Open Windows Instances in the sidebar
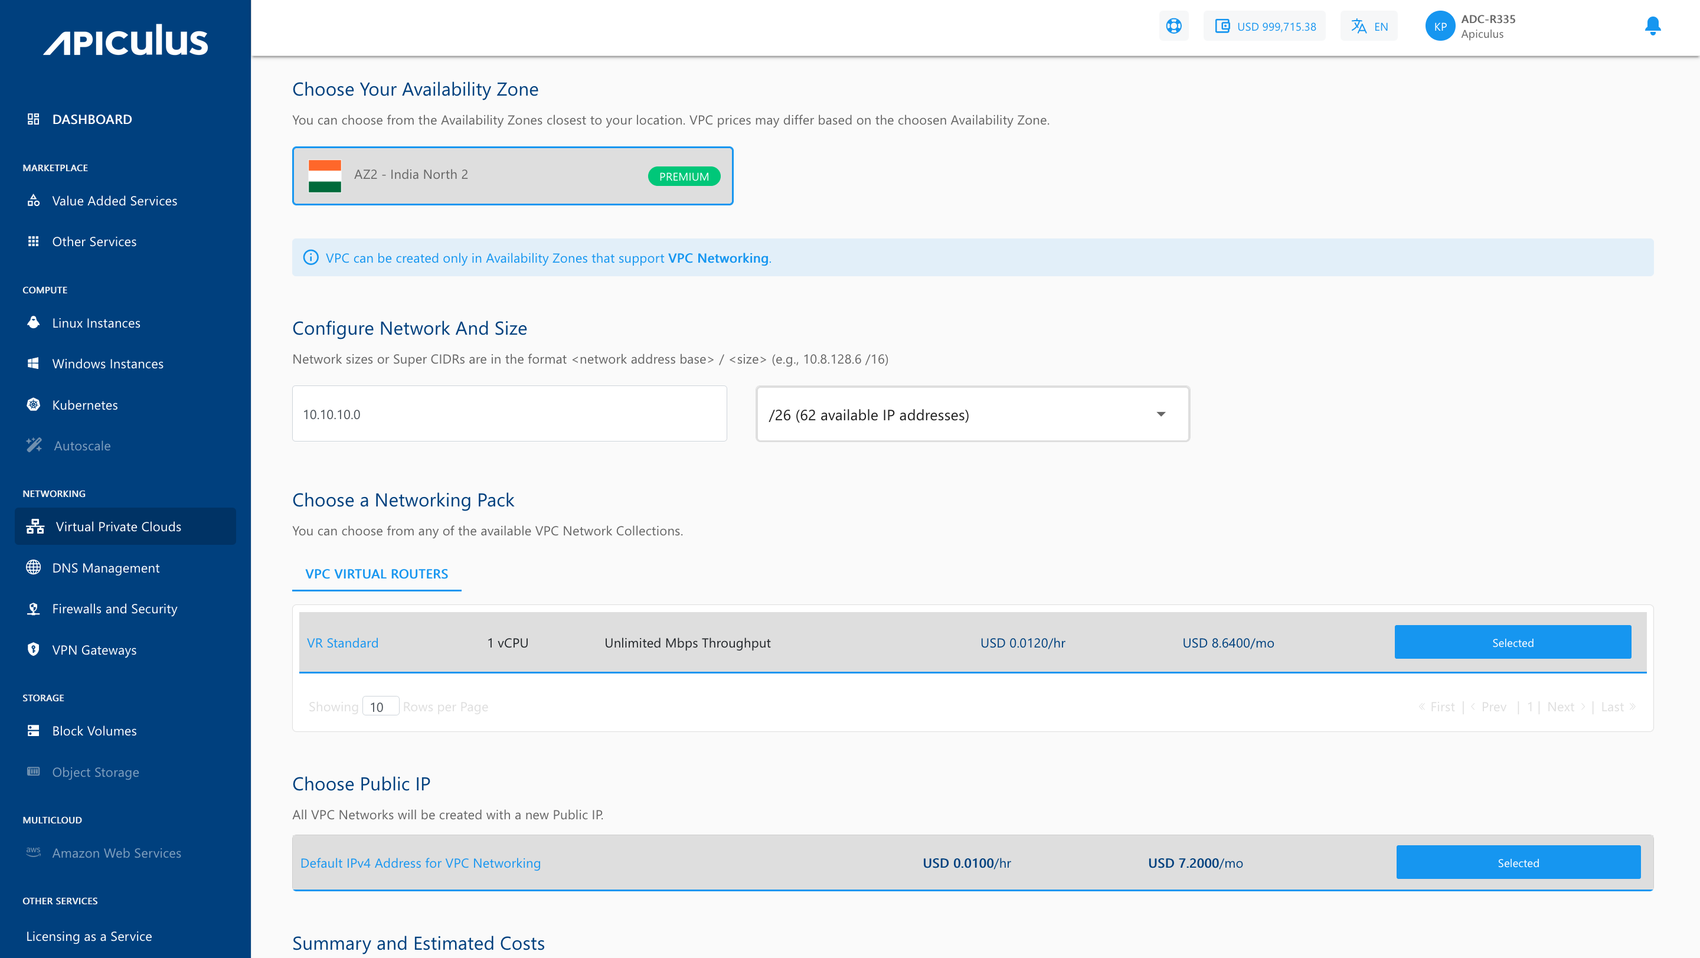The width and height of the screenshot is (1700, 958). tap(107, 364)
